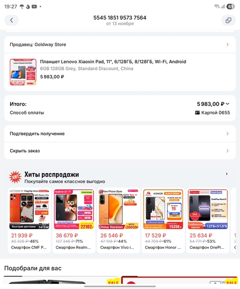This screenshot has width=240, height=289.
Task: Tap the battery indicator in status bar
Action: point(230,7)
